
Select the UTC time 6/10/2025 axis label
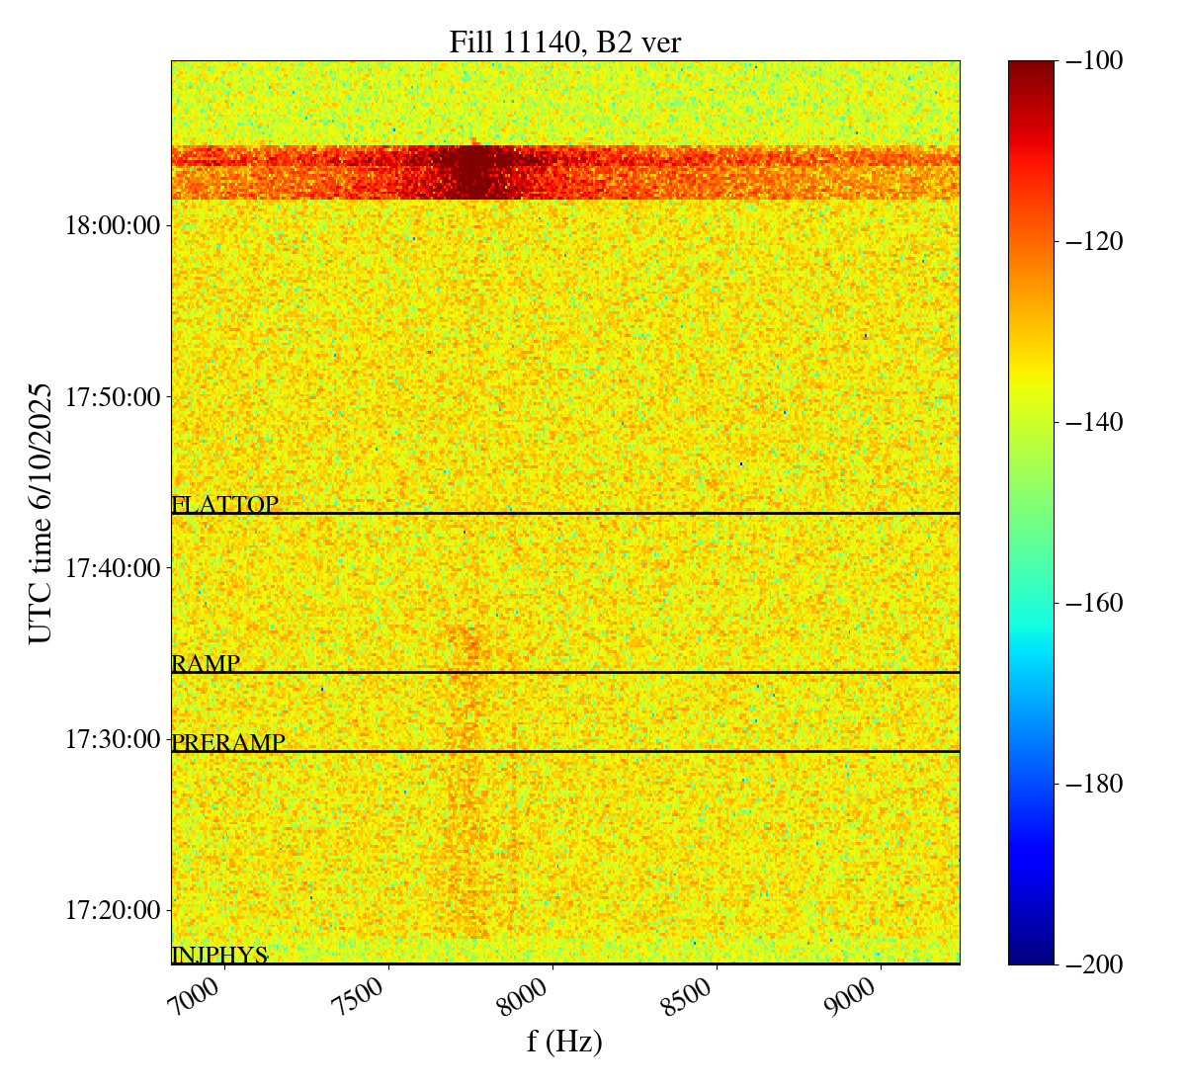tap(41, 512)
